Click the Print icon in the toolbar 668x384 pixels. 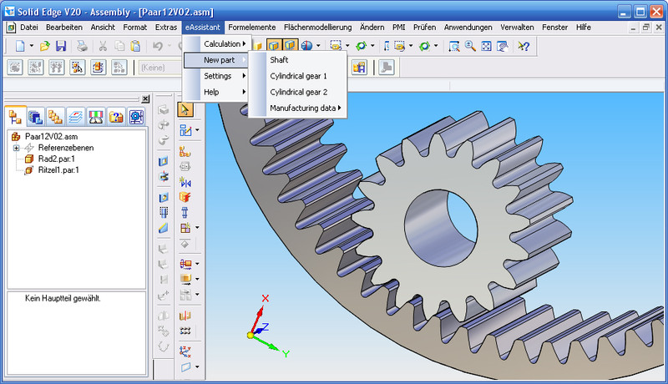point(83,46)
